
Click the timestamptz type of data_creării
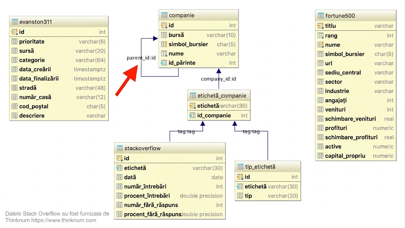click(x=90, y=69)
